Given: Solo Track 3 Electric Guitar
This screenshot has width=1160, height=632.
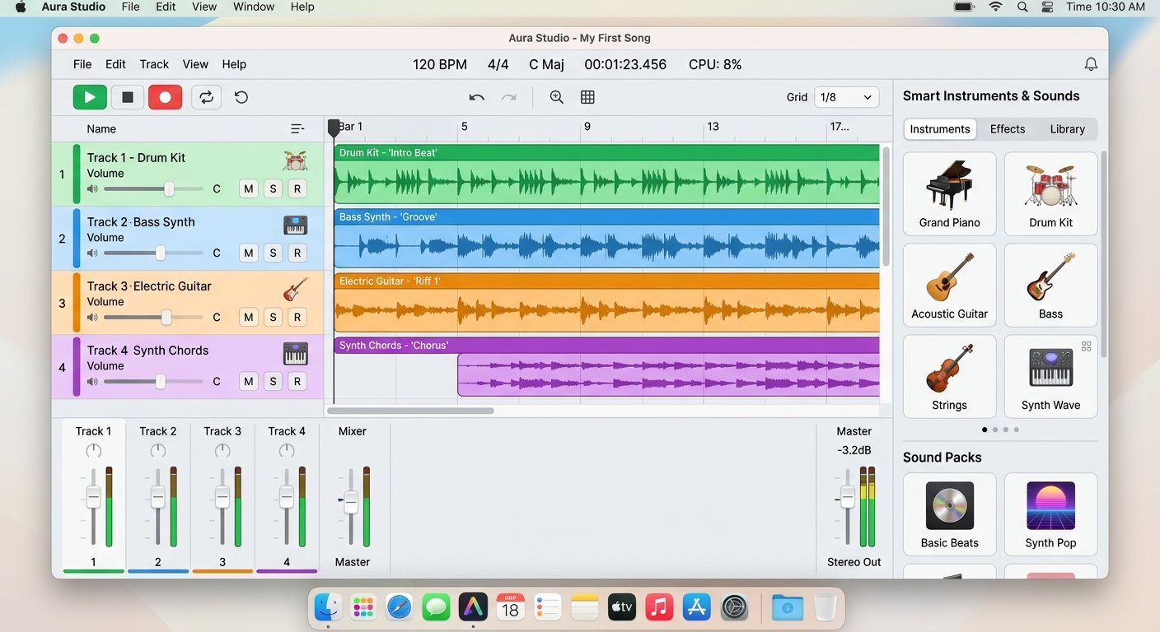Looking at the screenshot, I should tap(273, 317).
